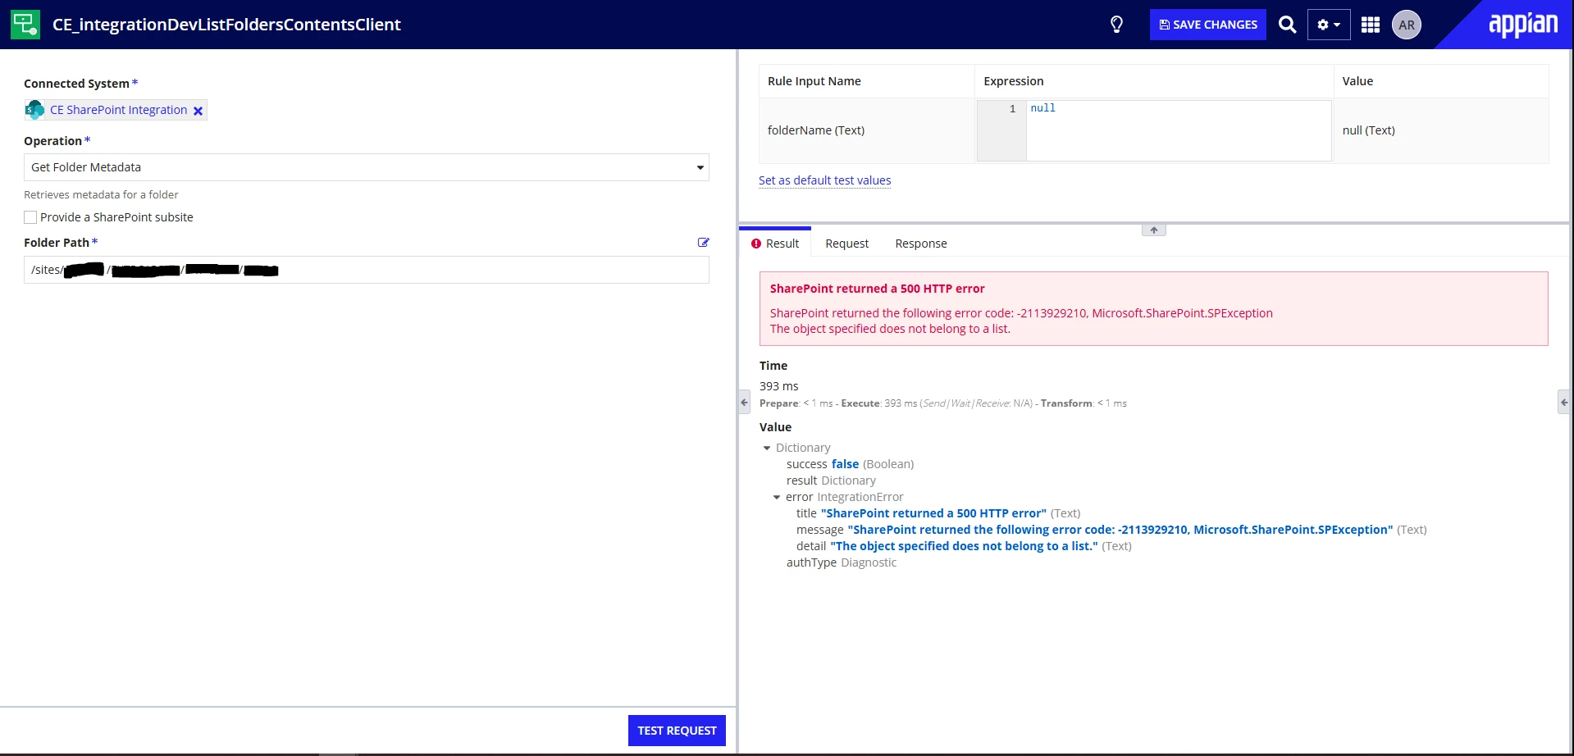Click the search magnifier icon

[x=1288, y=25]
